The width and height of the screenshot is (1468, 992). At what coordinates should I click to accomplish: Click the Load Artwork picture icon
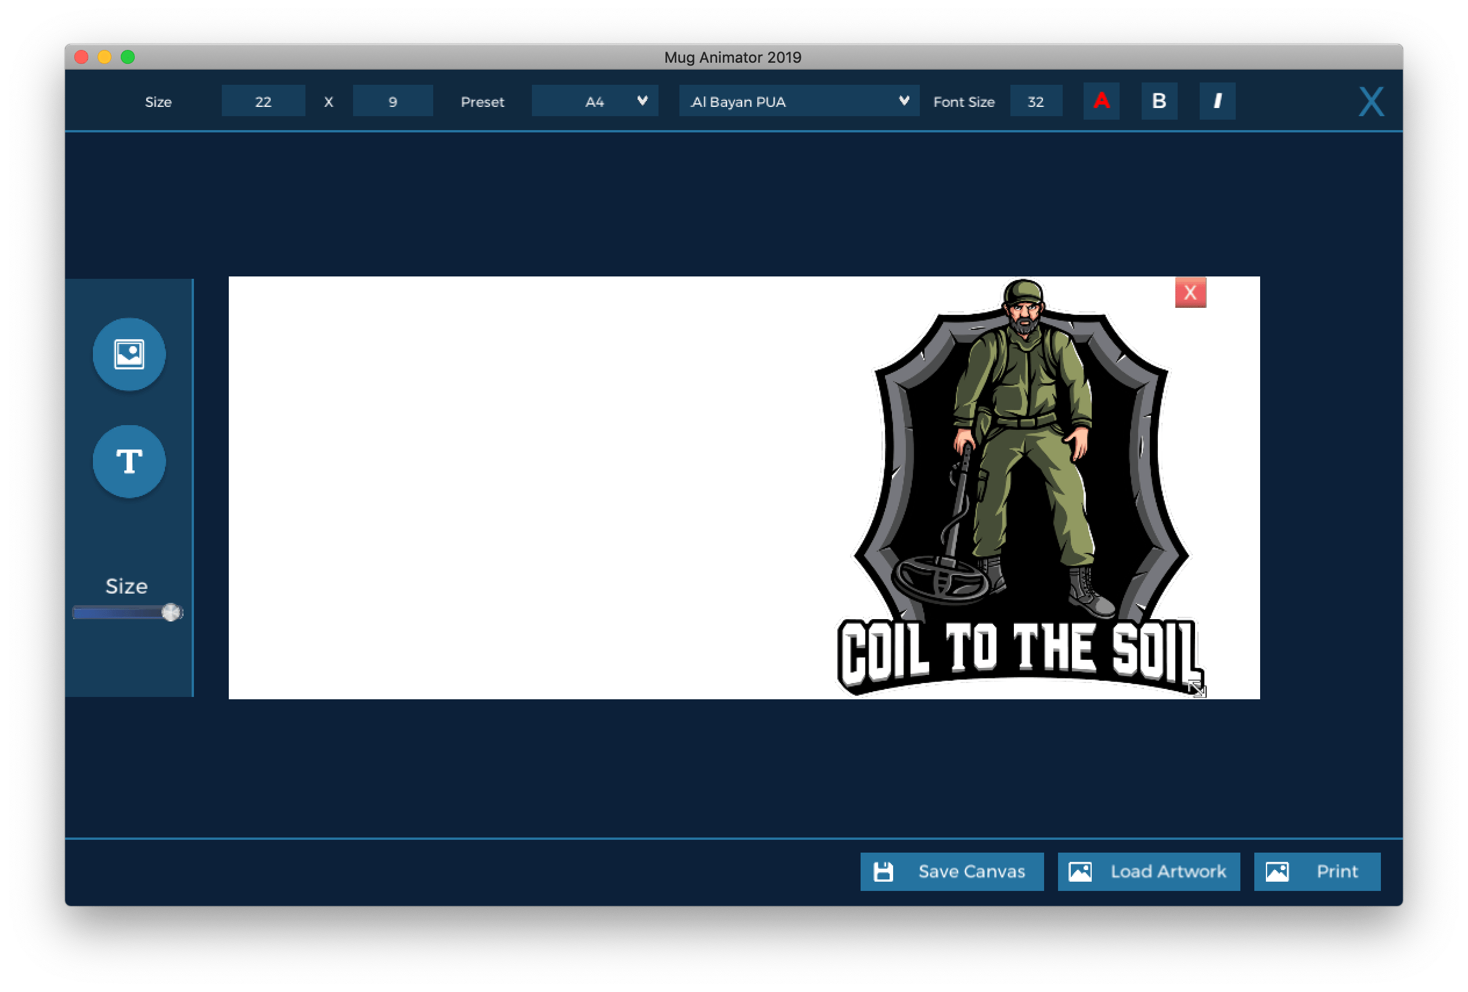click(1081, 871)
